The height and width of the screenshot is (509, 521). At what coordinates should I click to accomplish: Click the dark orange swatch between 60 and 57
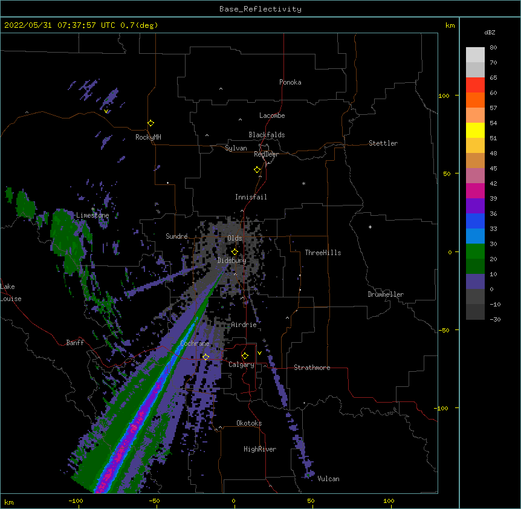coord(475,100)
